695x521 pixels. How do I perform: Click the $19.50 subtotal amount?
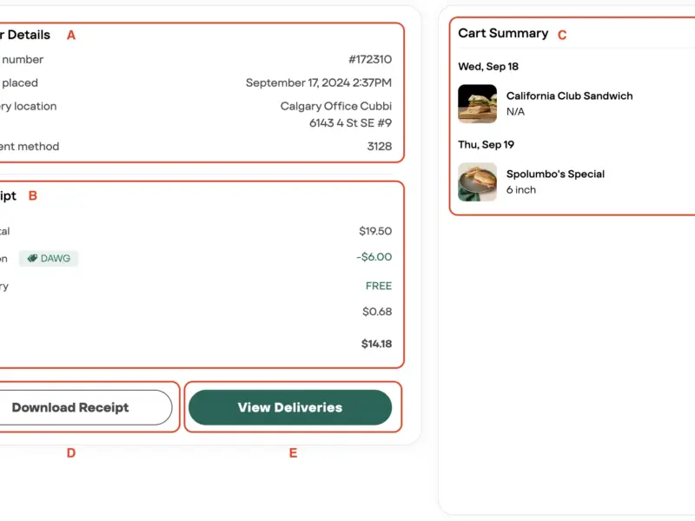[x=375, y=232]
